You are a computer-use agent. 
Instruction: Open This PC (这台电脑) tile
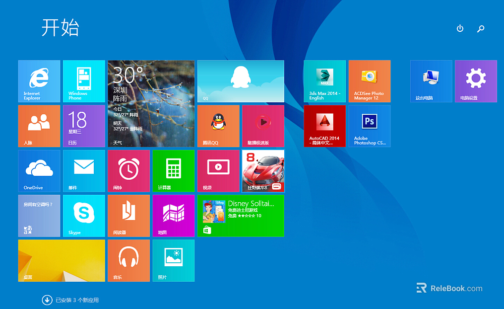click(431, 81)
